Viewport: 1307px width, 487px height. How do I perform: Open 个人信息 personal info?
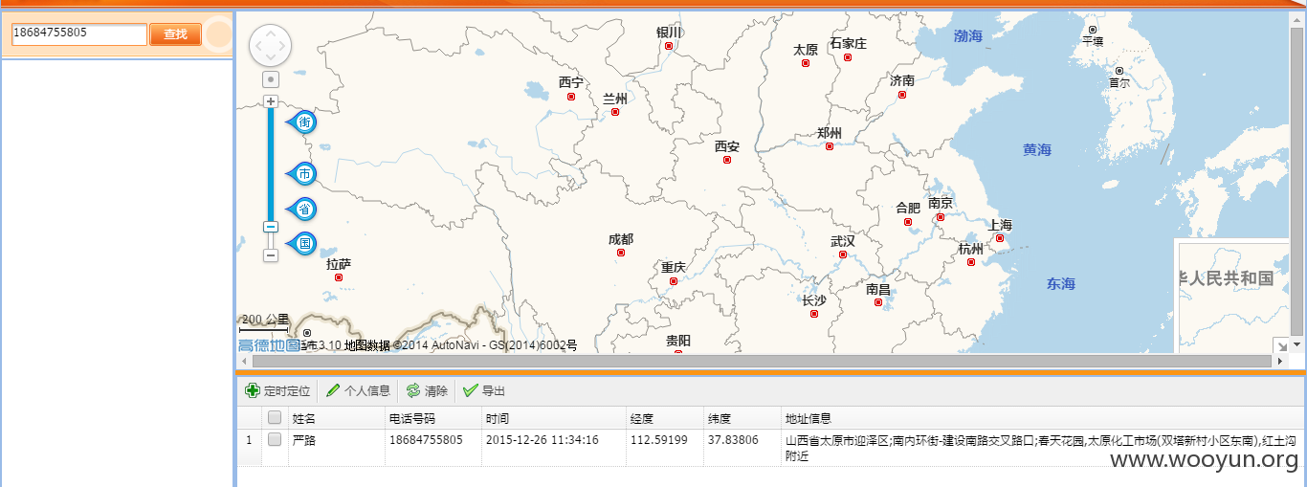(358, 391)
